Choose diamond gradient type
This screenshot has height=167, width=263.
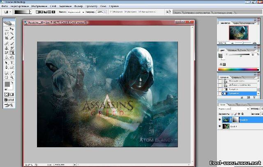click(53, 12)
